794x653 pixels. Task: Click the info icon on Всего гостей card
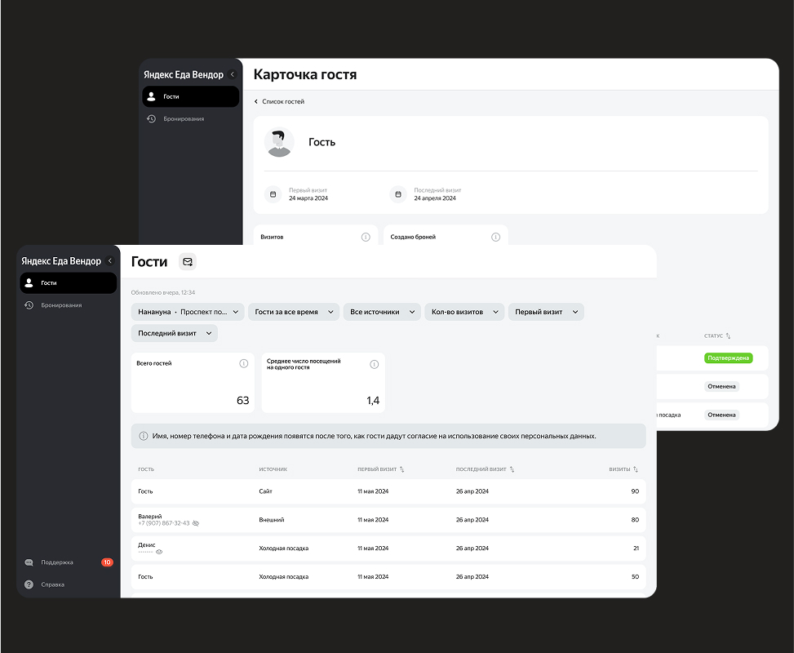(243, 364)
